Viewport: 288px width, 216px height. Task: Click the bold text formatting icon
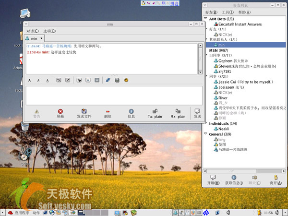point(30,80)
